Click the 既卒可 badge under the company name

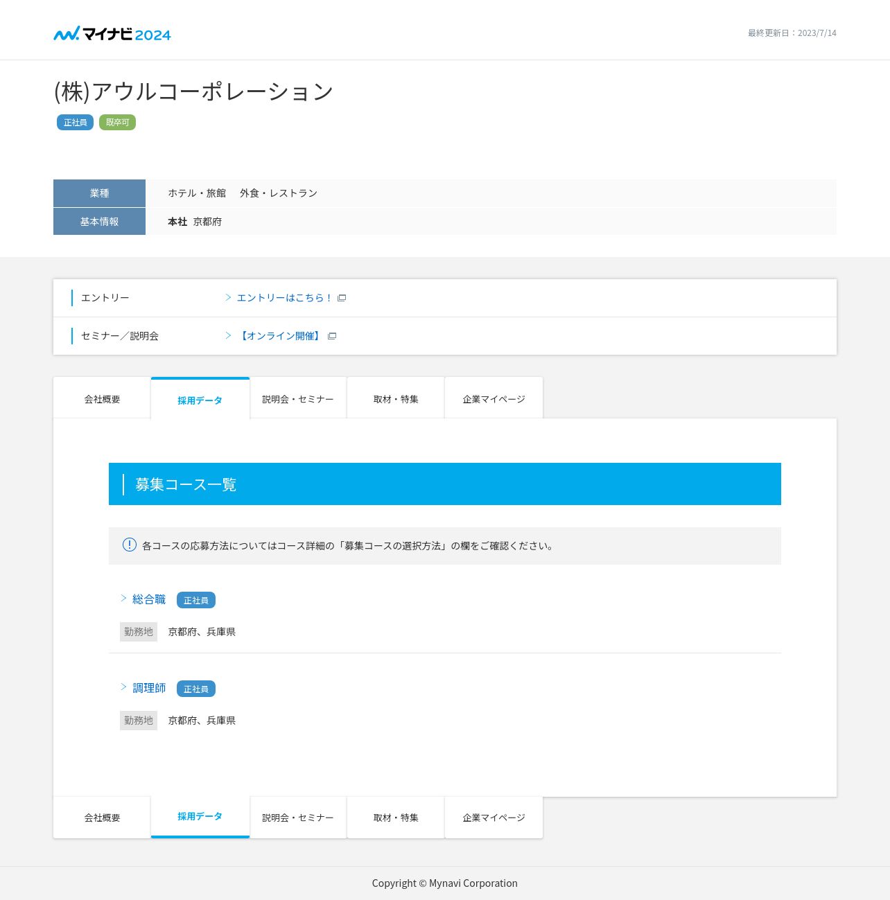pyautogui.click(x=117, y=123)
